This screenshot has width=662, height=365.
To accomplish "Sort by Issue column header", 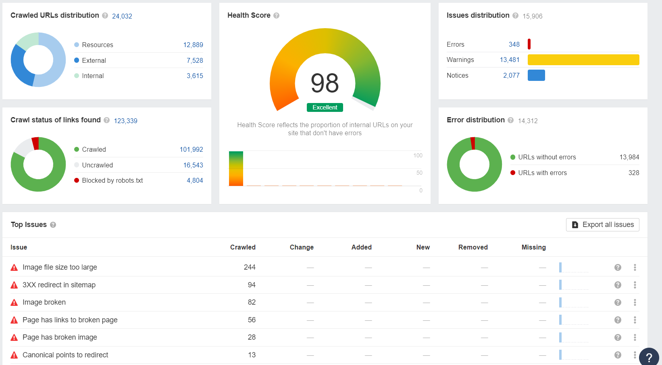I will coord(19,247).
